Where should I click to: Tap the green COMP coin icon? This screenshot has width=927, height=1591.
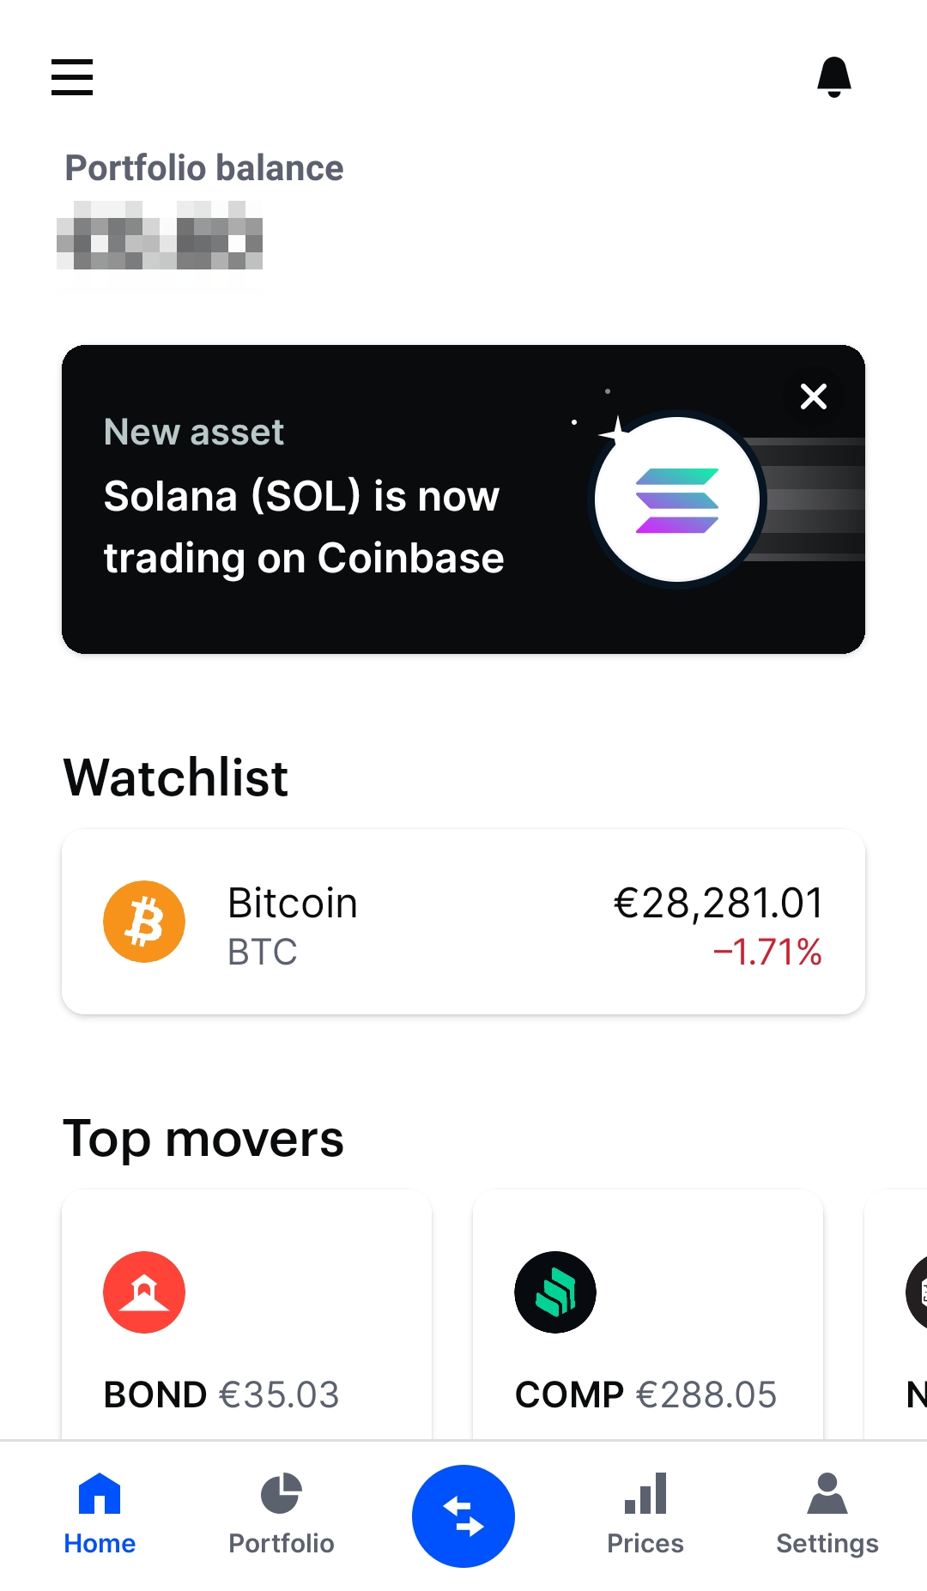point(555,1292)
